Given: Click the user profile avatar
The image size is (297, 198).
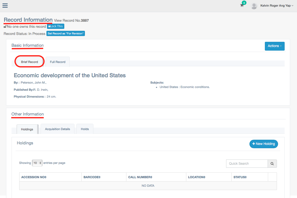Looking at the screenshot, I should [x=254, y=6].
